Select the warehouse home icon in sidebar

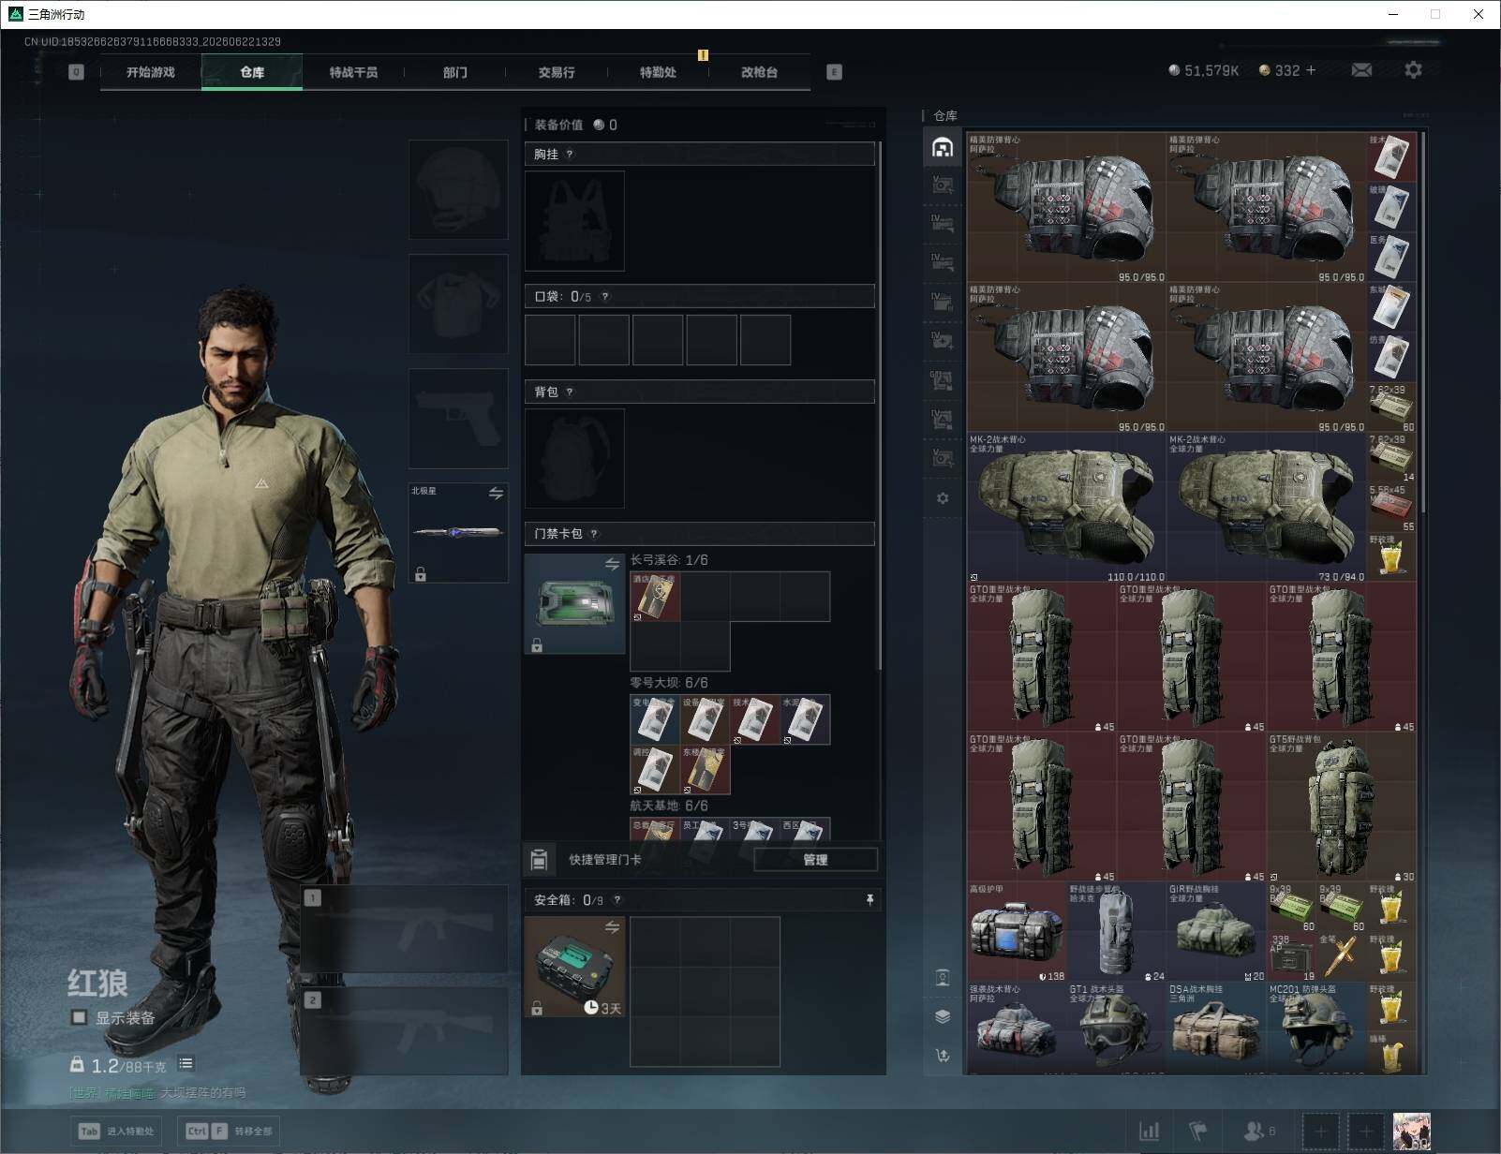(943, 148)
